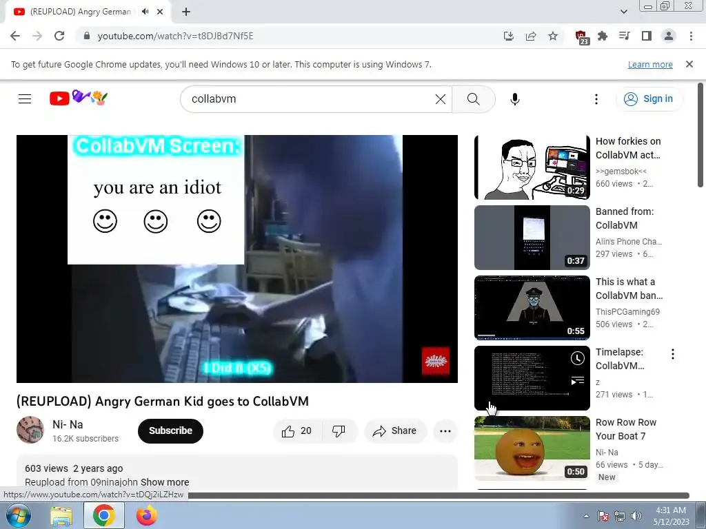The width and height of the screenshot is (706, 529).
Task: Open Timelapse: CollabVM video title
Action: coord(620,359)
